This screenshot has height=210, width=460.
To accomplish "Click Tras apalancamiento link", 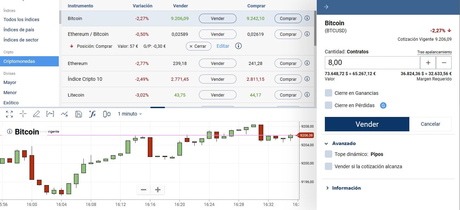I will pyautogui.click(x=434, y=52).
